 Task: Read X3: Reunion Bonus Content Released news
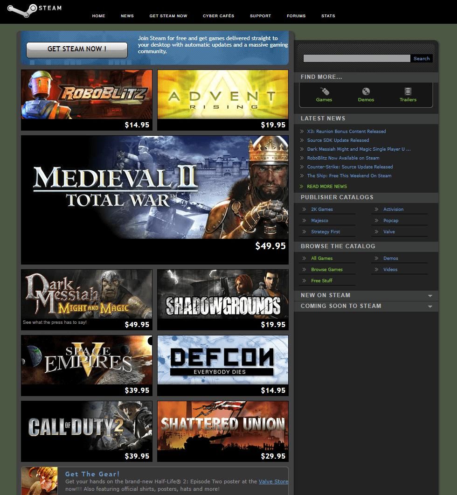coord(346,131)
